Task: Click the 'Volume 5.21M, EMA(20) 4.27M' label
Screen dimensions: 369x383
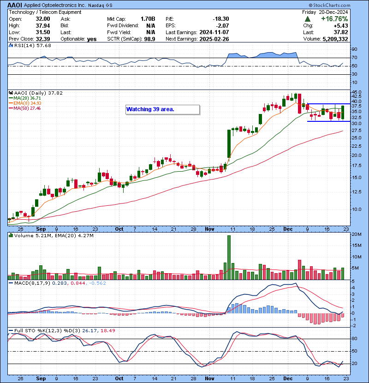Action: 54,235
